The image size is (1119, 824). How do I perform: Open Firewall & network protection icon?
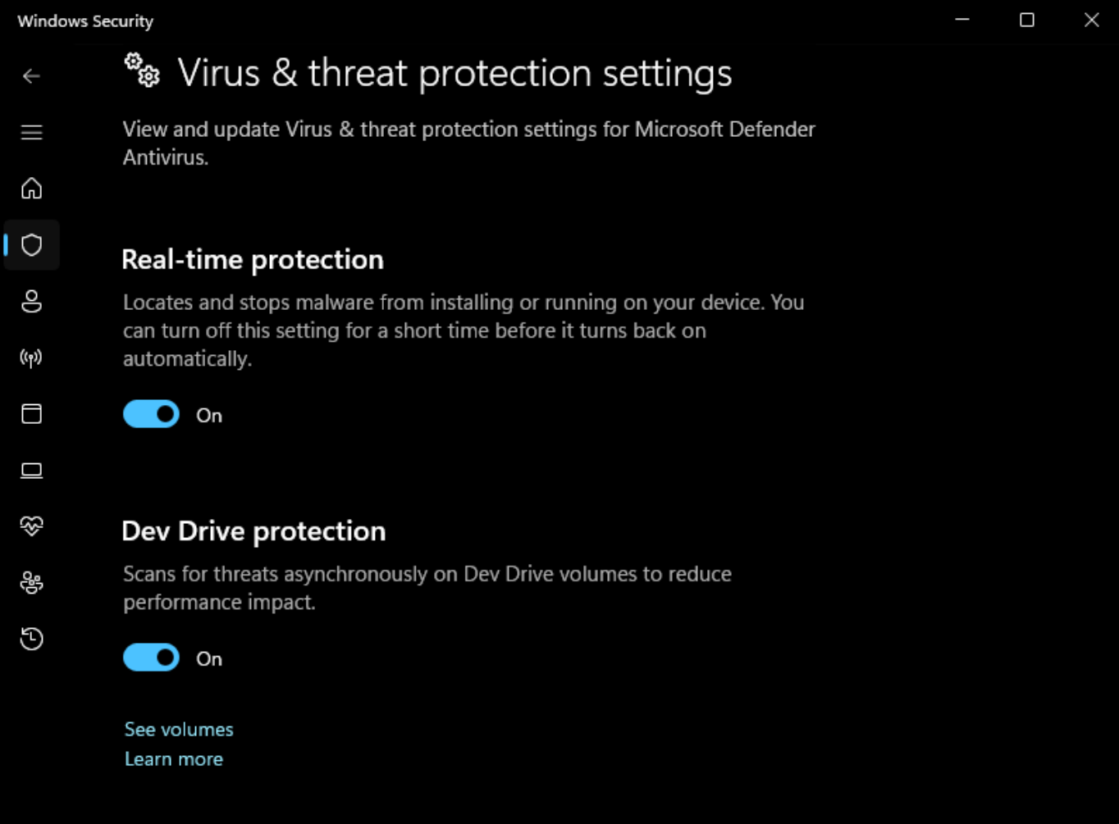coord(31,357)
